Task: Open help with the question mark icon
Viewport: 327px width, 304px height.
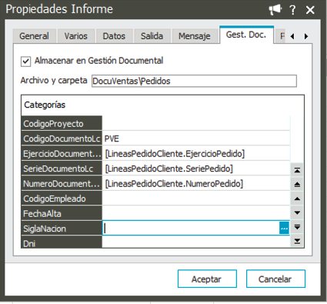Action: (x=292, y=10)
